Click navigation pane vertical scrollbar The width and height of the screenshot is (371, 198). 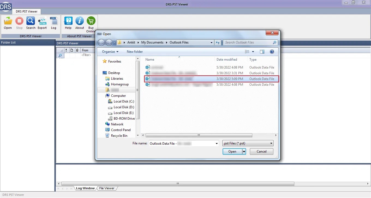click(138, 90)
